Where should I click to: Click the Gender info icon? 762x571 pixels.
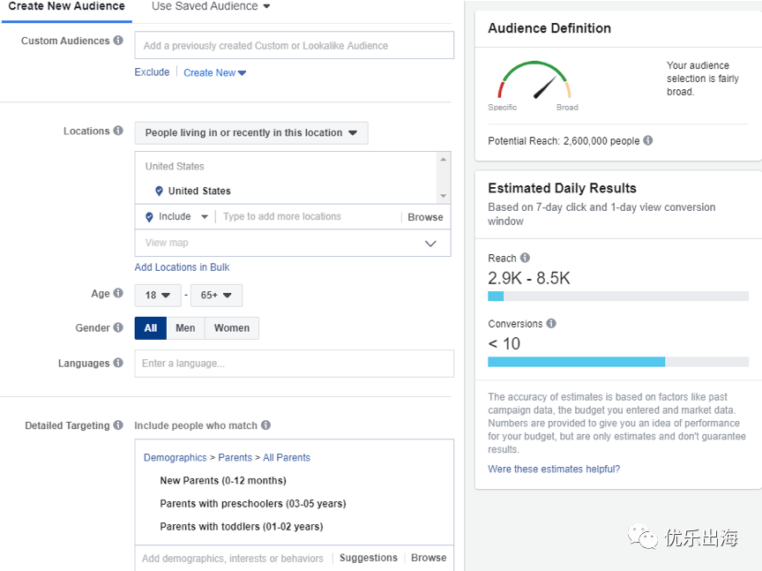pos(118,327)
